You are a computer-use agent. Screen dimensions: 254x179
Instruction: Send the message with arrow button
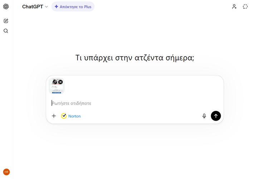[216, 116]
